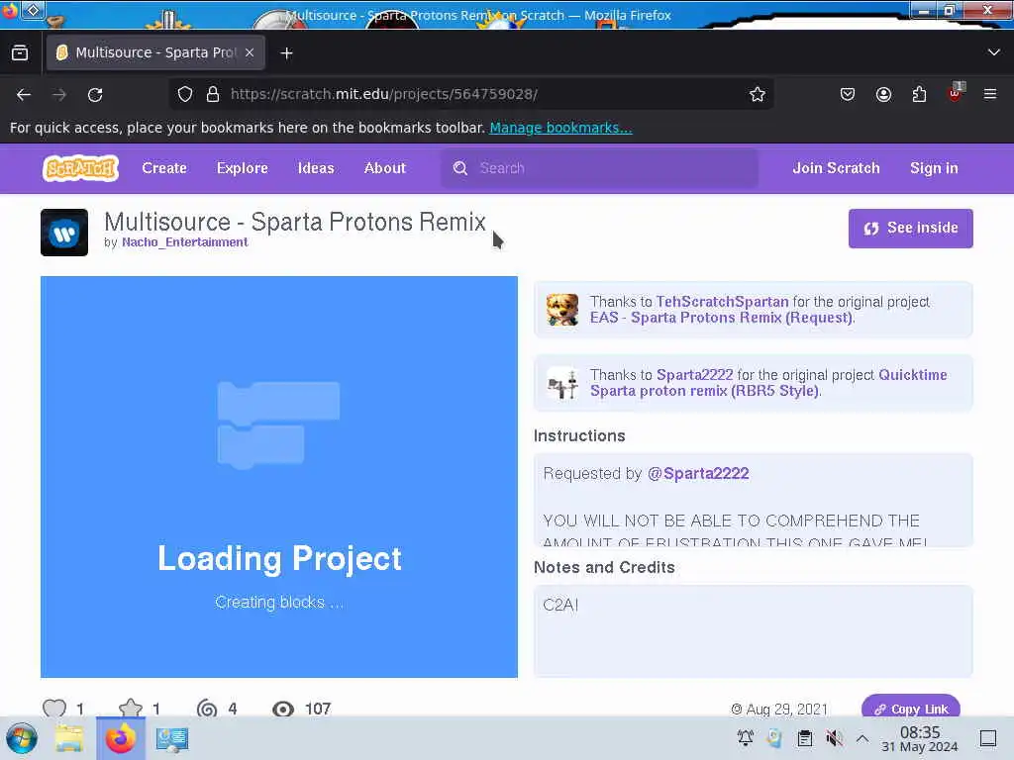1014x760 pixels.
Task: Open the Create menu item
Action: 164,168
